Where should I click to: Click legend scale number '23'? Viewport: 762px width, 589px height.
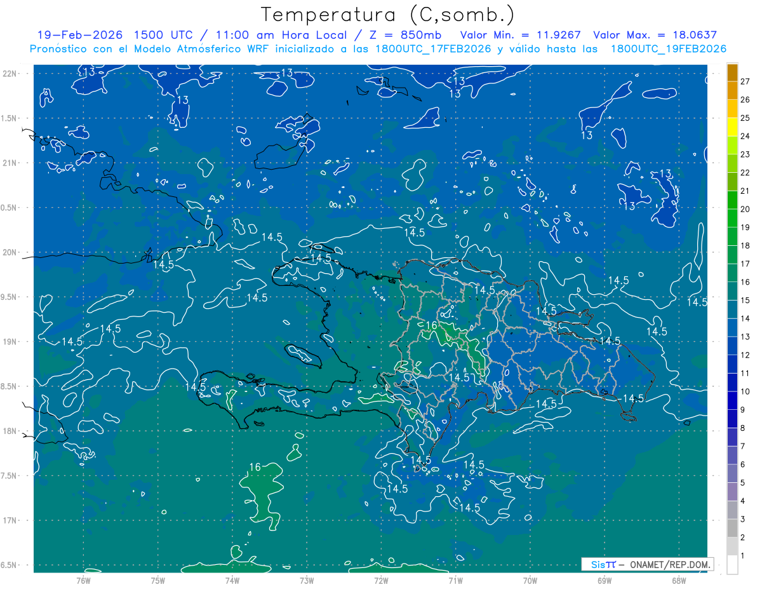[x=745, y=154]
